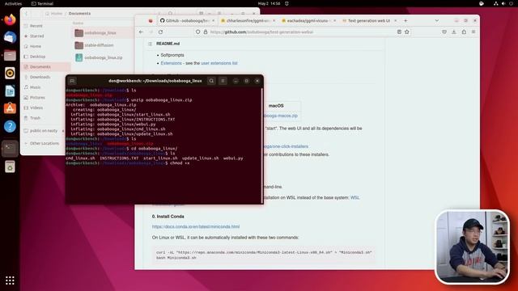This screenshot has width=518, height=291.
Task: Open the Help icon in the dock
Action: (10, 126)
